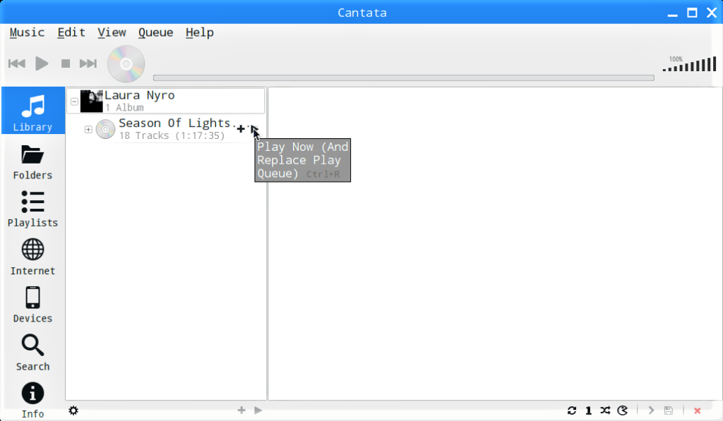This screenshot has width=723, height=421.
Task: Adjust the volume bars control
Action: point(689,64)
